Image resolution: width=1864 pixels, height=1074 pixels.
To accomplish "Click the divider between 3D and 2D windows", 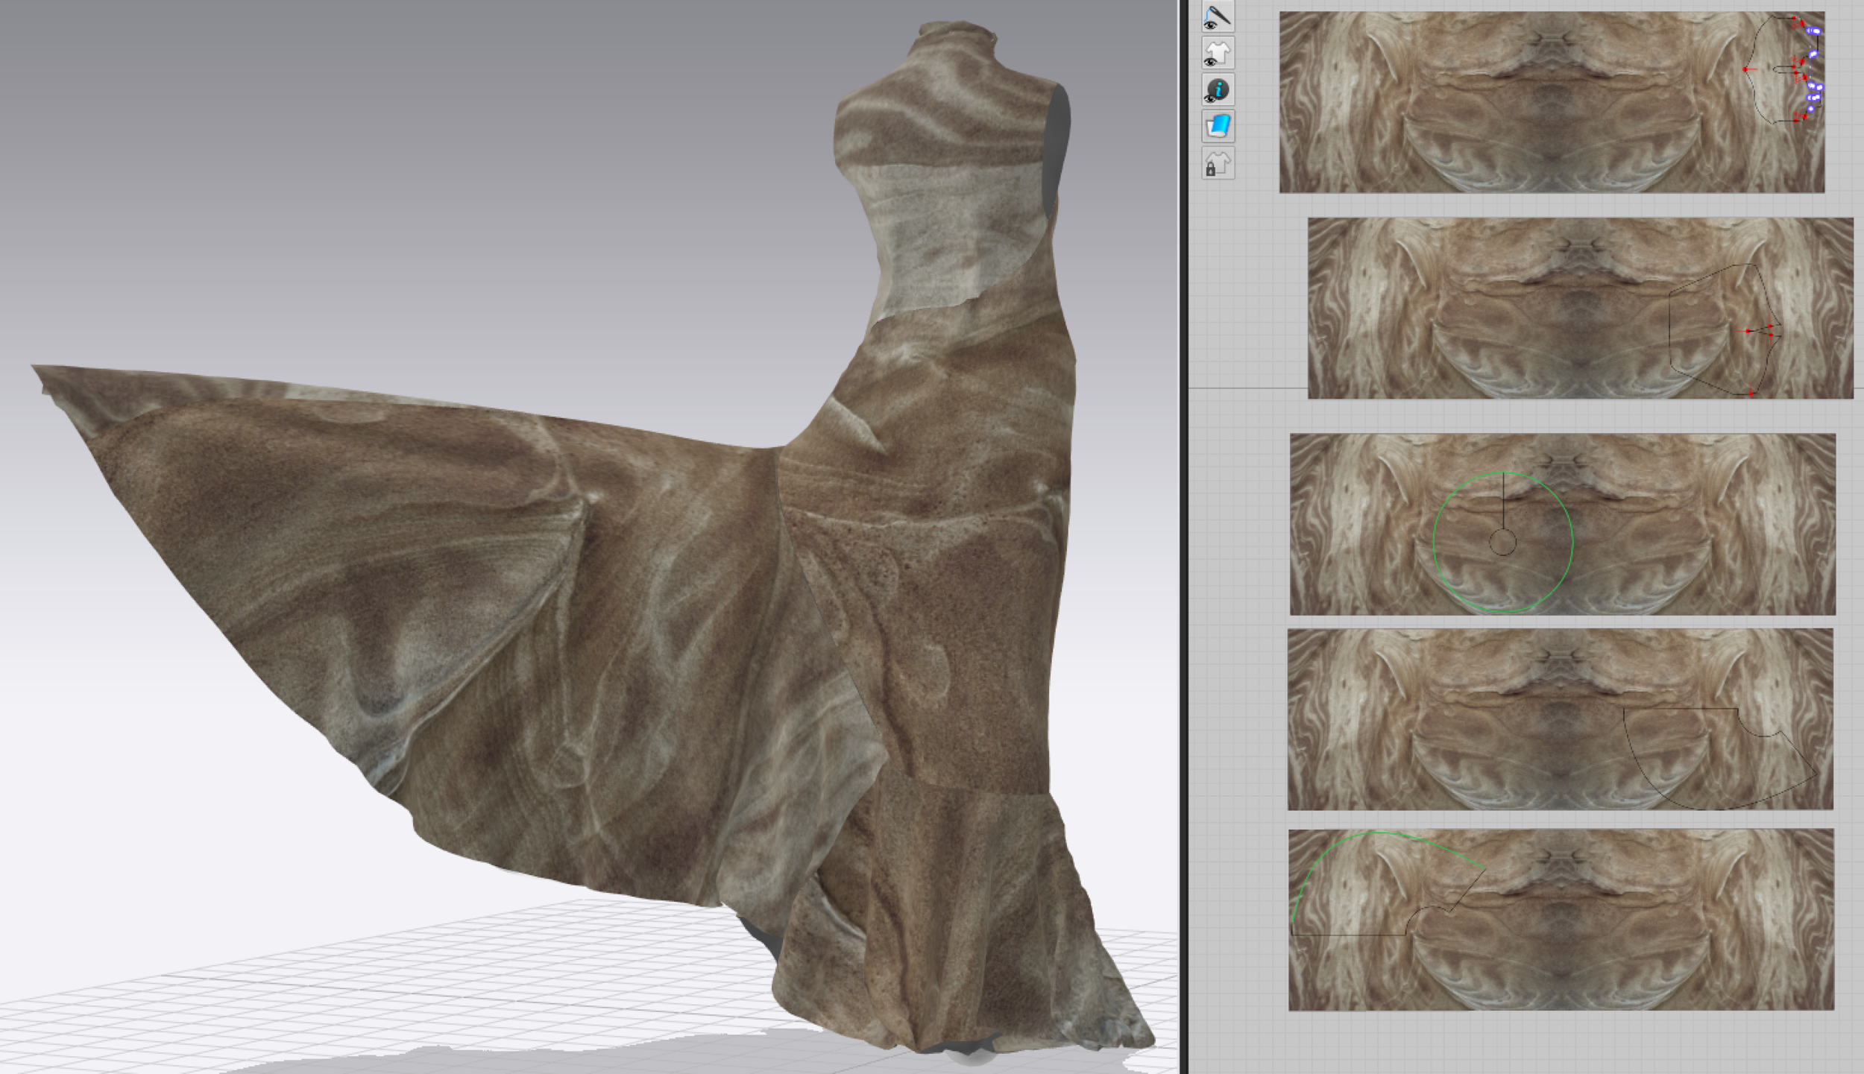I will (1183, 537).
